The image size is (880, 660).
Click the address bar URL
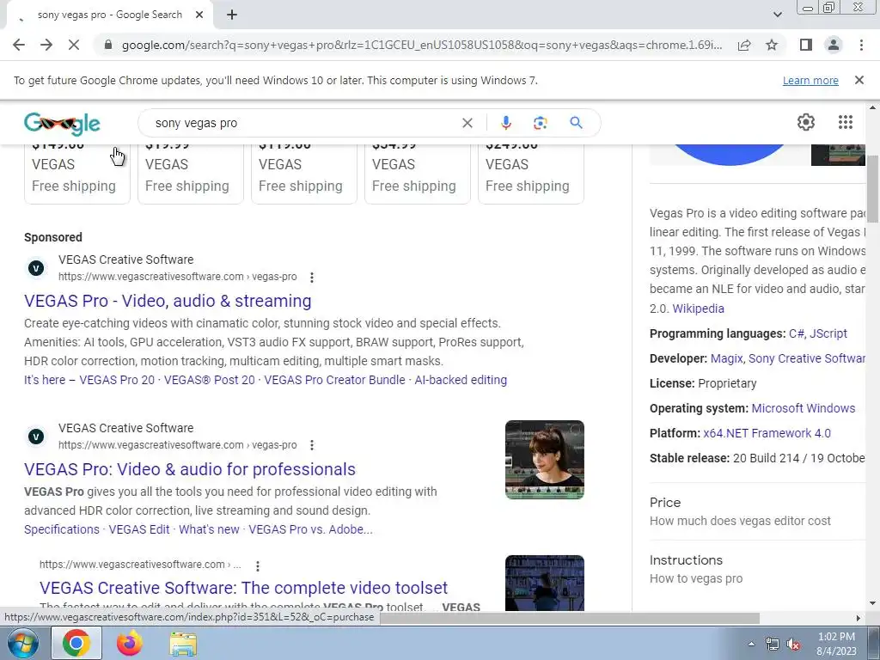421,45
